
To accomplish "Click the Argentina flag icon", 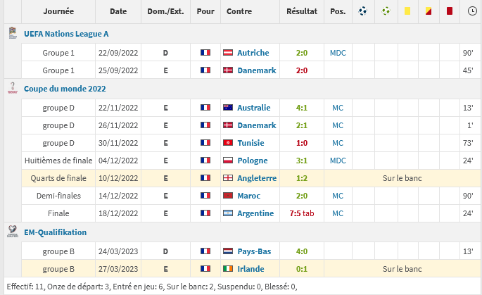I will point(228,213).
